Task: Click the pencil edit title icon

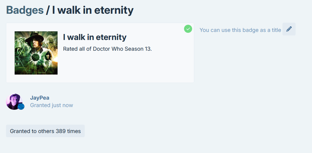Action: (289, 29)
